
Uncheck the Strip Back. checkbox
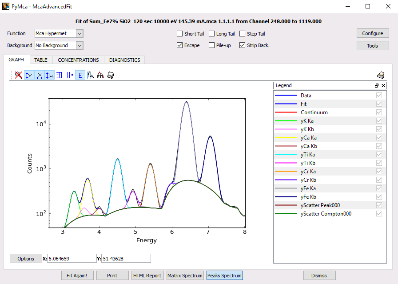pyautogui.click(x=243, y=45)
